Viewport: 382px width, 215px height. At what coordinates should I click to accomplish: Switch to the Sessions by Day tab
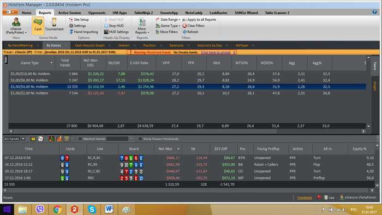(210, 45)
